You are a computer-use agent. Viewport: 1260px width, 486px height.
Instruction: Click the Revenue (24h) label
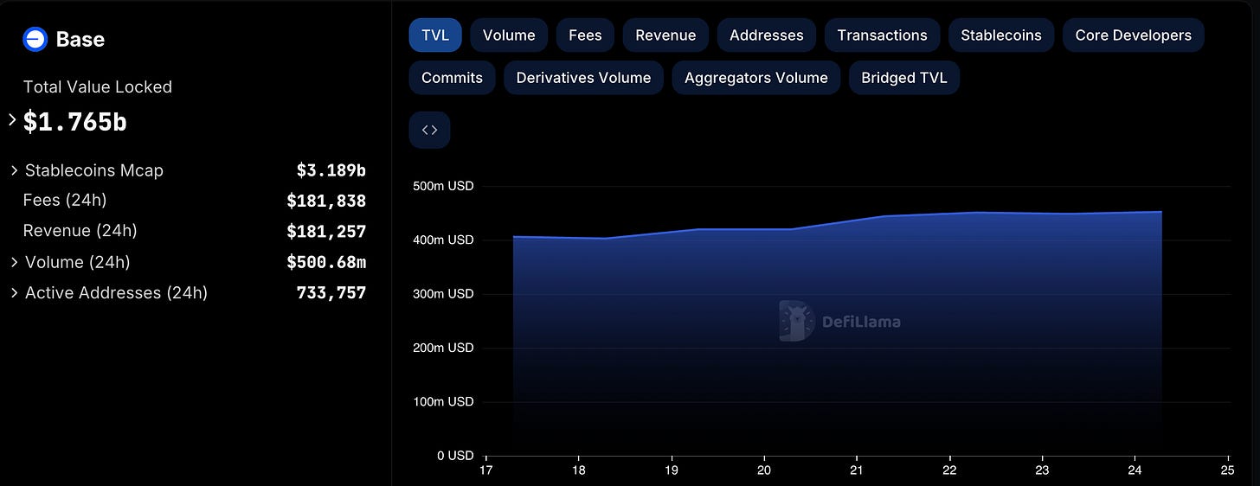coord(80,231)
